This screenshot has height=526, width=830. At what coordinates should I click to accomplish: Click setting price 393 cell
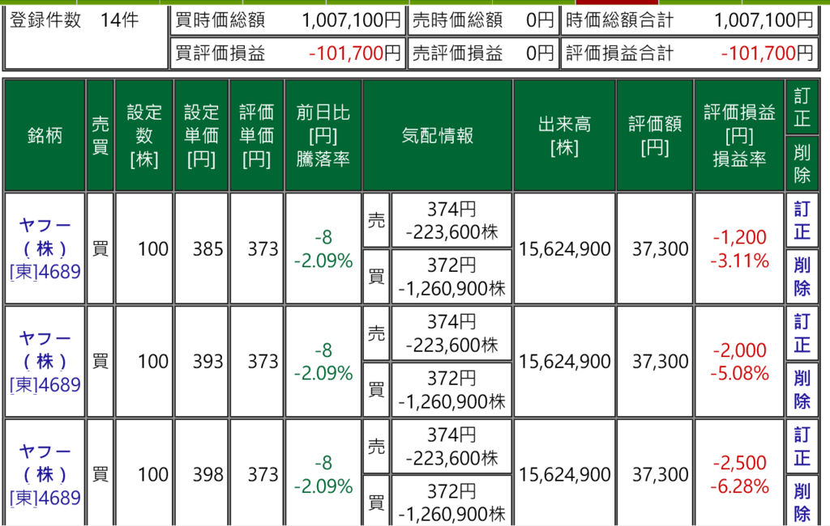point(202,362)
